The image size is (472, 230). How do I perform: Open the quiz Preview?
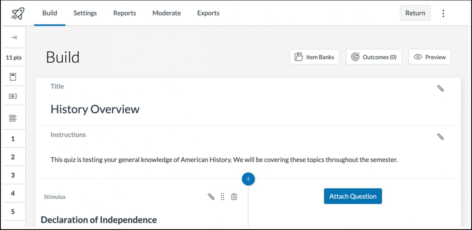[430, 57]
